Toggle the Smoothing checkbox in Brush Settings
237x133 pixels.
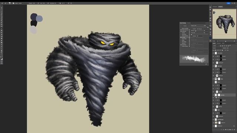181,45
